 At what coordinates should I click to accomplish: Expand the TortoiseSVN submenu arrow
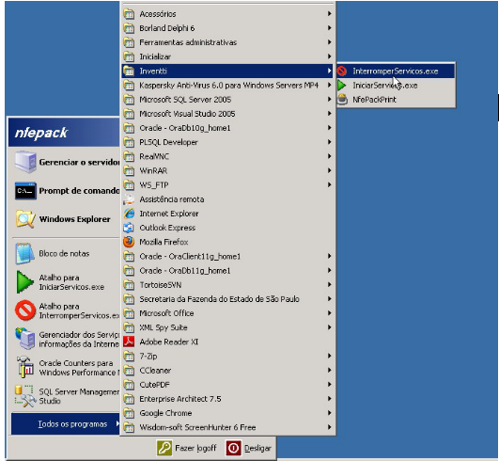[x=330, y=284]
